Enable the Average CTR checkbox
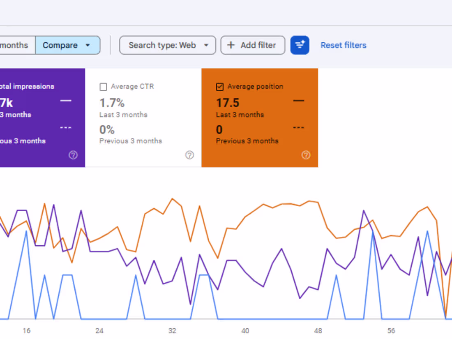Image resolution: width=452 pixels, height=339 pixels. coord(103,87)
